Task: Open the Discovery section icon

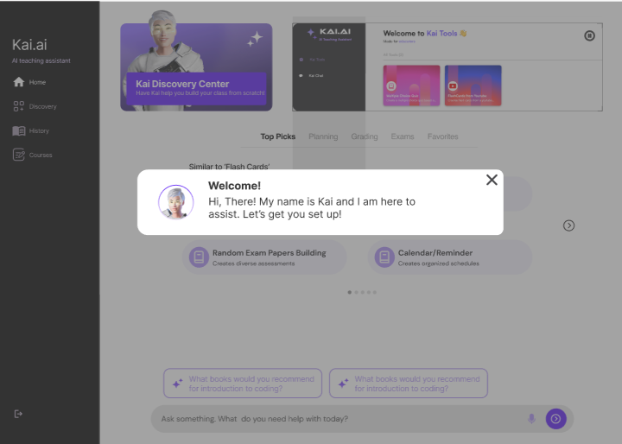Action: (19, 106)
